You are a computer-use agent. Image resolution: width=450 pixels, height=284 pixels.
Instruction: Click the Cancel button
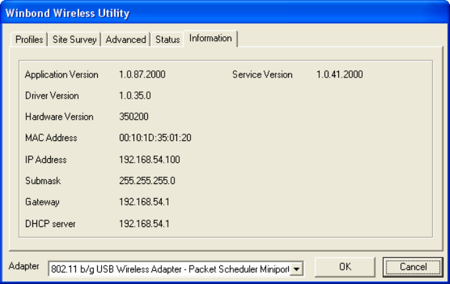414,267
